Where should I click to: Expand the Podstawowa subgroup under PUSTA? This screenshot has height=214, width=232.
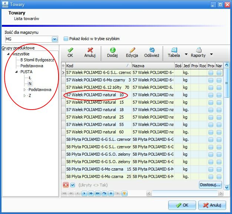click(24, 90)
